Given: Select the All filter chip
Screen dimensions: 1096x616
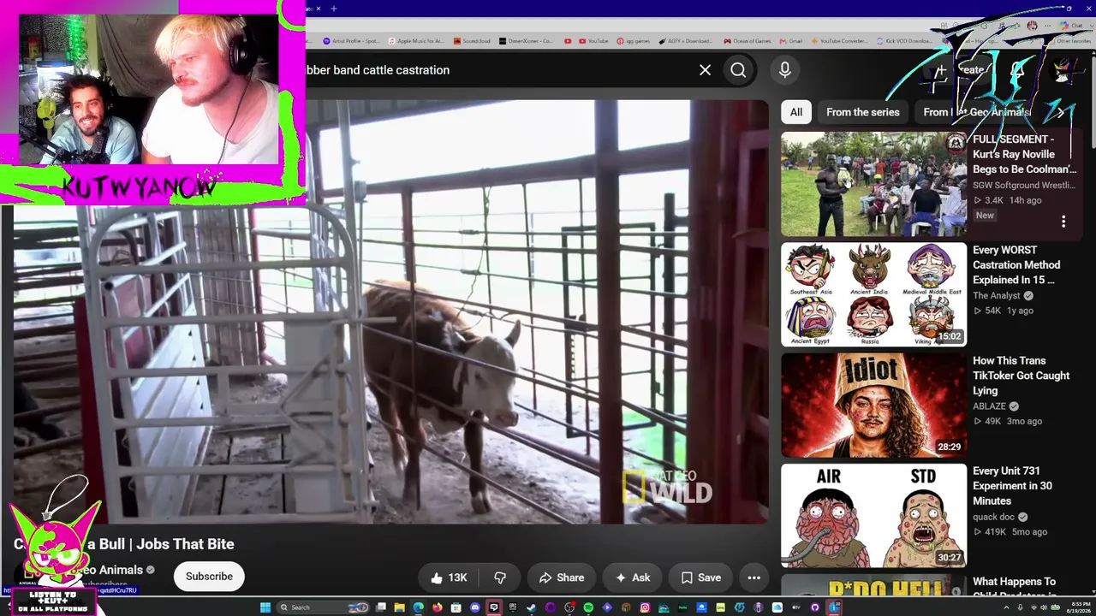Looking at the screenshot, I should click(x=796, y=112).
